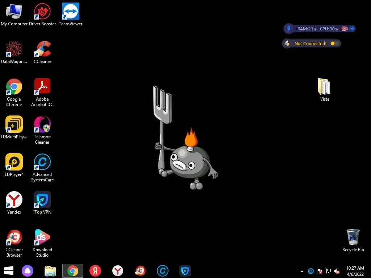Select the Vista folder on desktop
The image size is (371, 278).
coord(324,90)
